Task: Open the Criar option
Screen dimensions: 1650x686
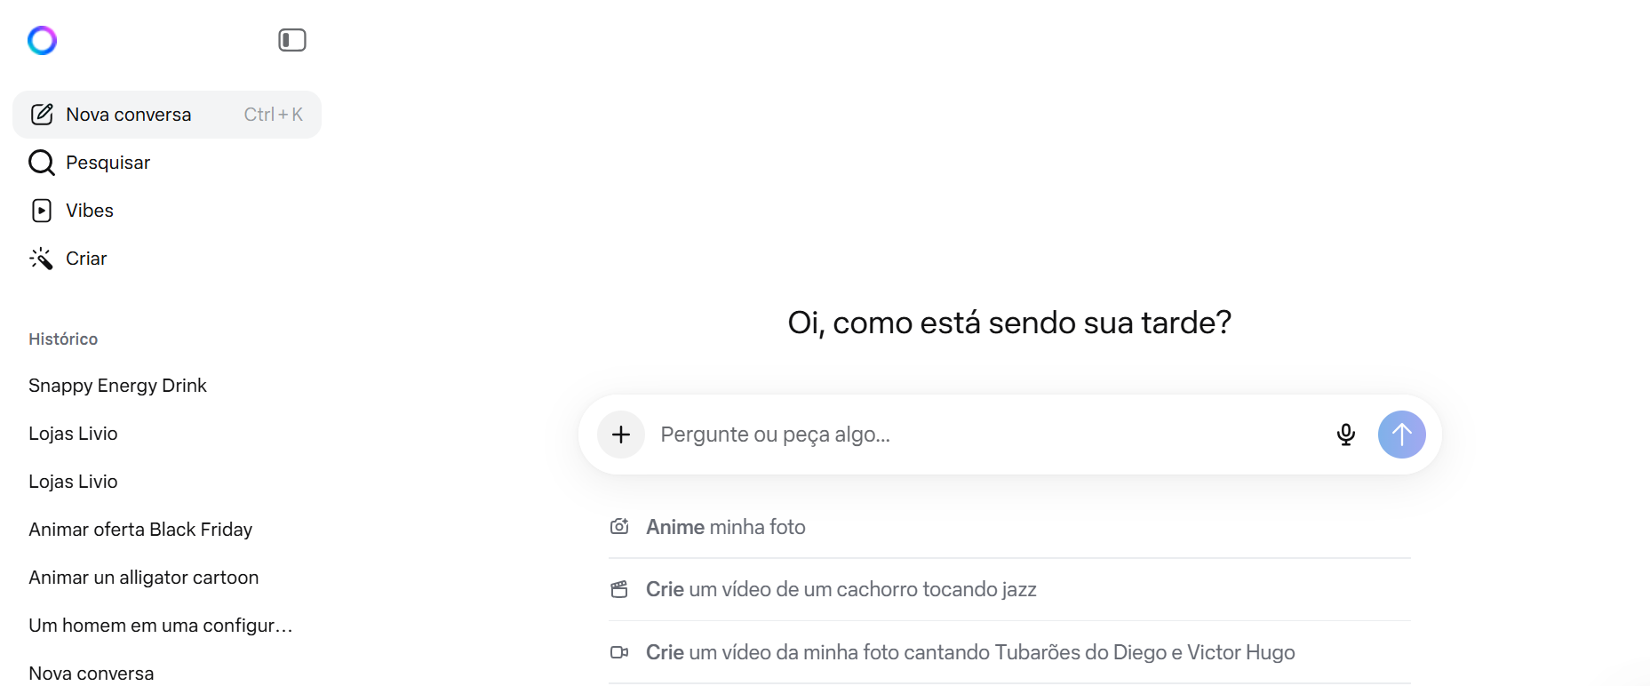Action: coord(85,259)
